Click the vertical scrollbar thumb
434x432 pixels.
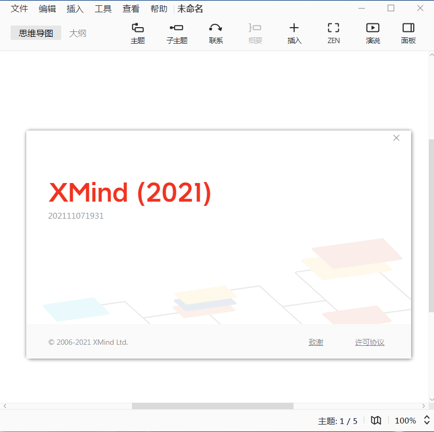[x=431, y=226]
